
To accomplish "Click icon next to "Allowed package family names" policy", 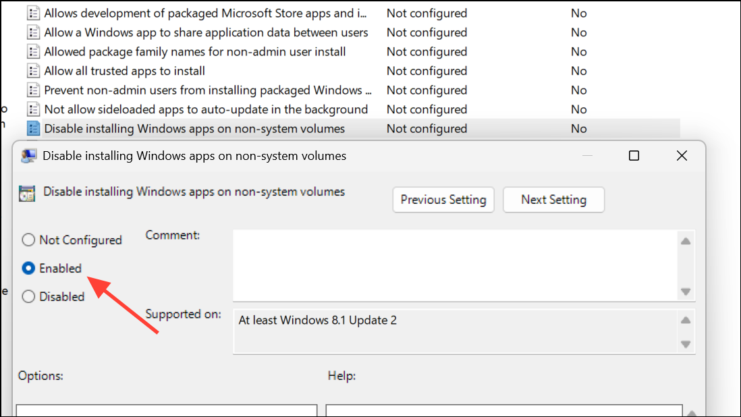I will [x=33, y=52].
